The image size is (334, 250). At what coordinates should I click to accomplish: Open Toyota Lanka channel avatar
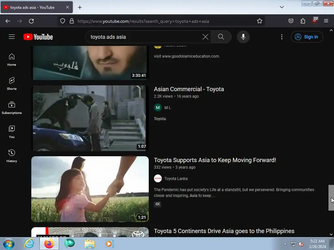(158, 179)
